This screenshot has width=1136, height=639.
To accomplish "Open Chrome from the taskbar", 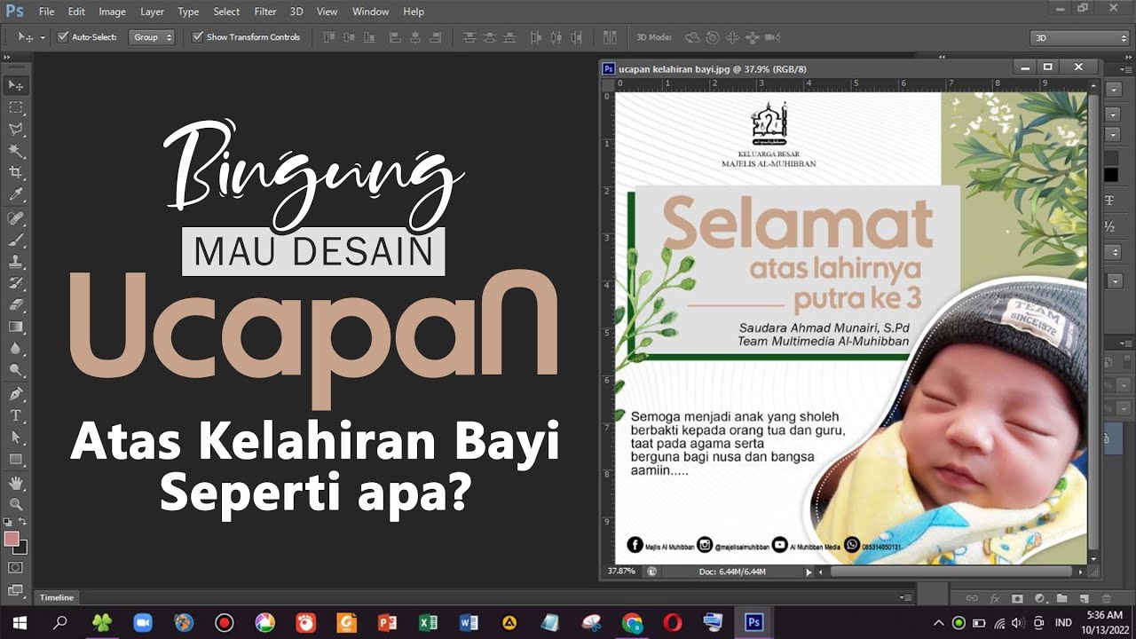I will pyautogui.click(x=632, y=623).
